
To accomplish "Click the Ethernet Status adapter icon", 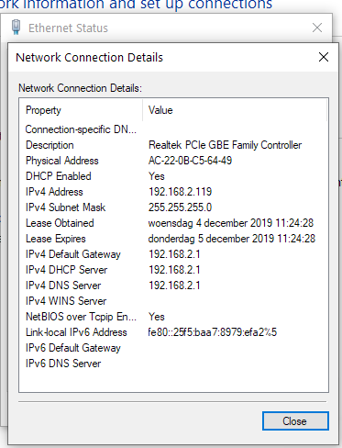I will (x=16, y=27).
